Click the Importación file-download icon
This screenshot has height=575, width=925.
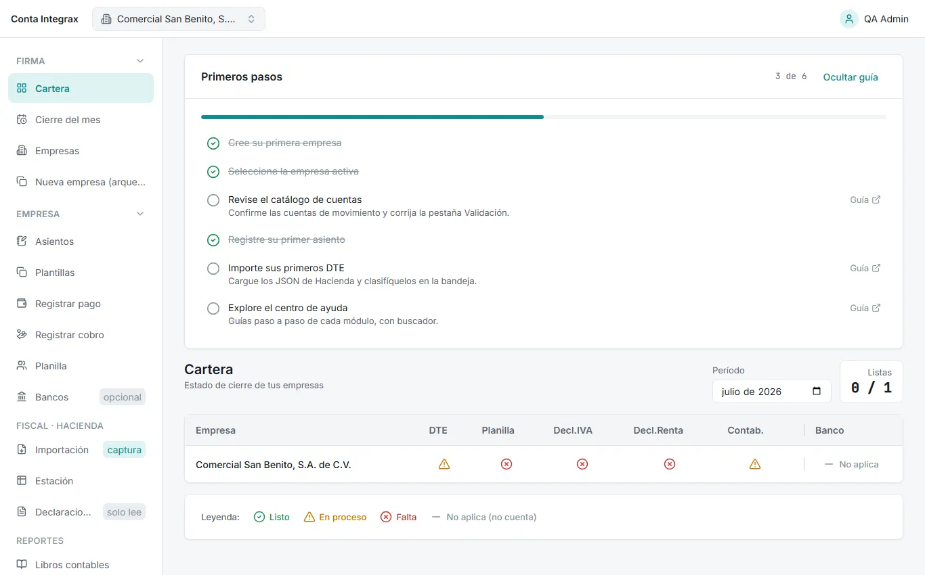(x=22, y=449)
